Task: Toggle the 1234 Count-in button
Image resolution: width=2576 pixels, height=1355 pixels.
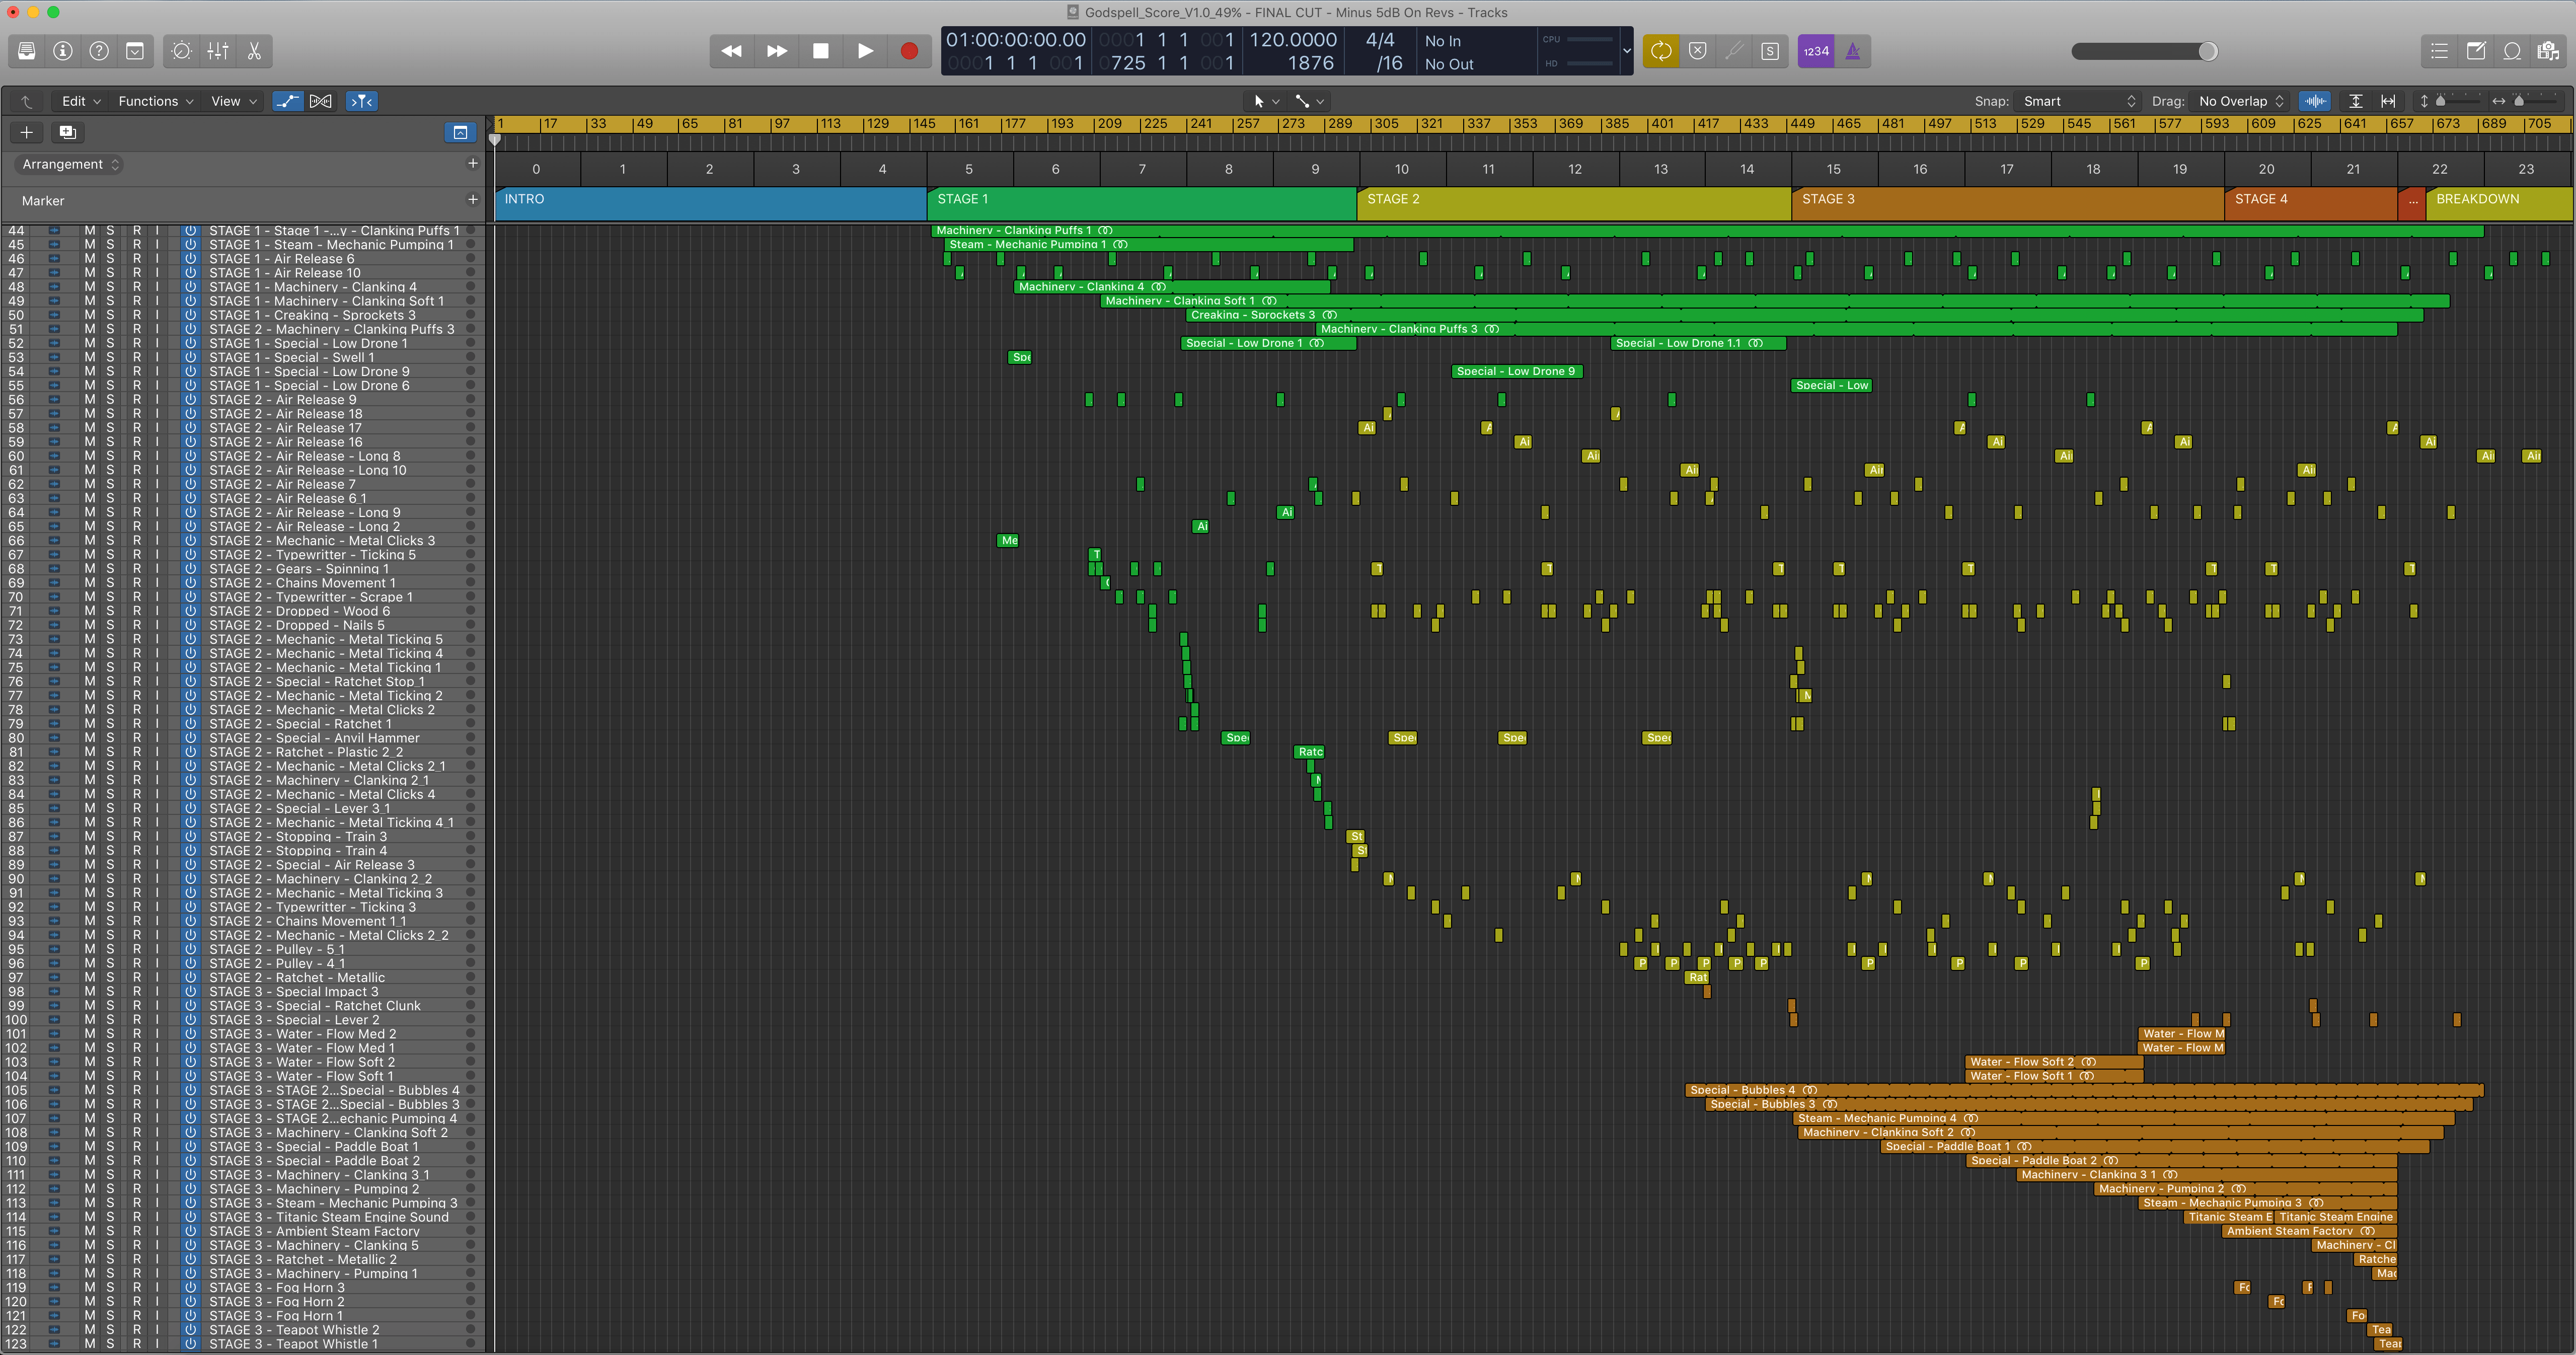Action: 1816,51
